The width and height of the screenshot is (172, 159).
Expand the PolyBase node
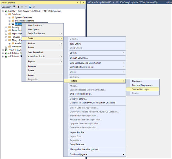point(6,37)
